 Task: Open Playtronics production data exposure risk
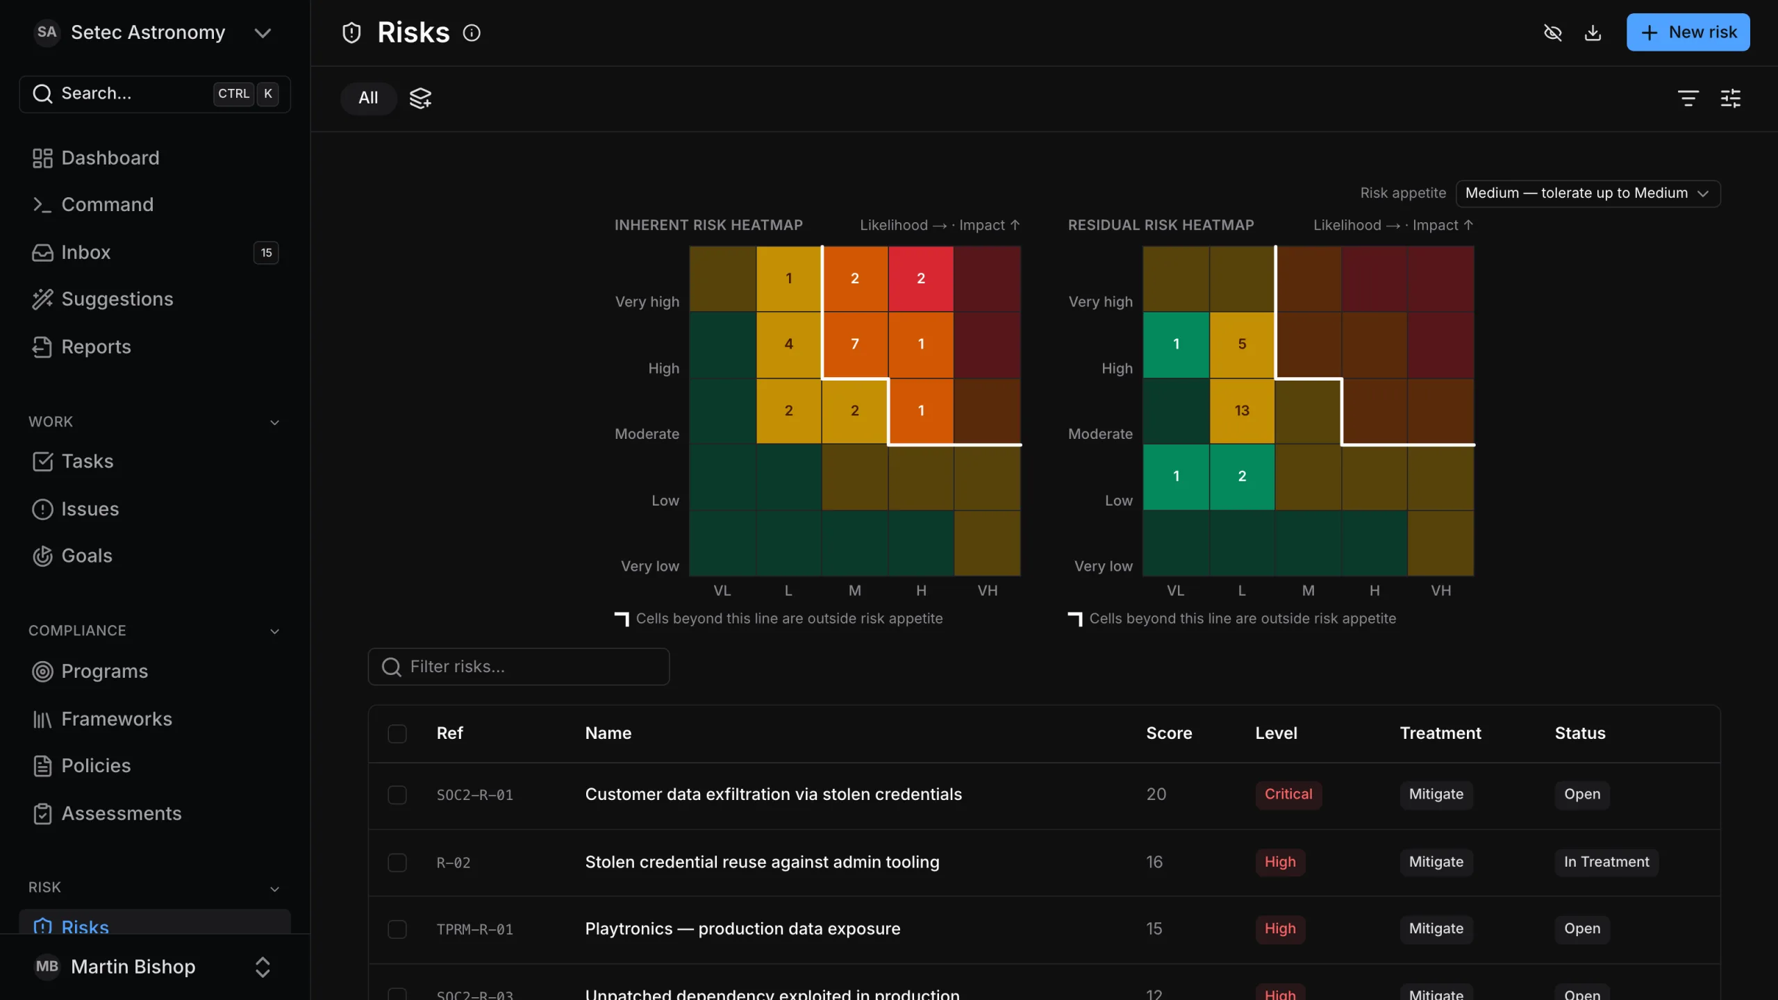click(x=742, y=929)
